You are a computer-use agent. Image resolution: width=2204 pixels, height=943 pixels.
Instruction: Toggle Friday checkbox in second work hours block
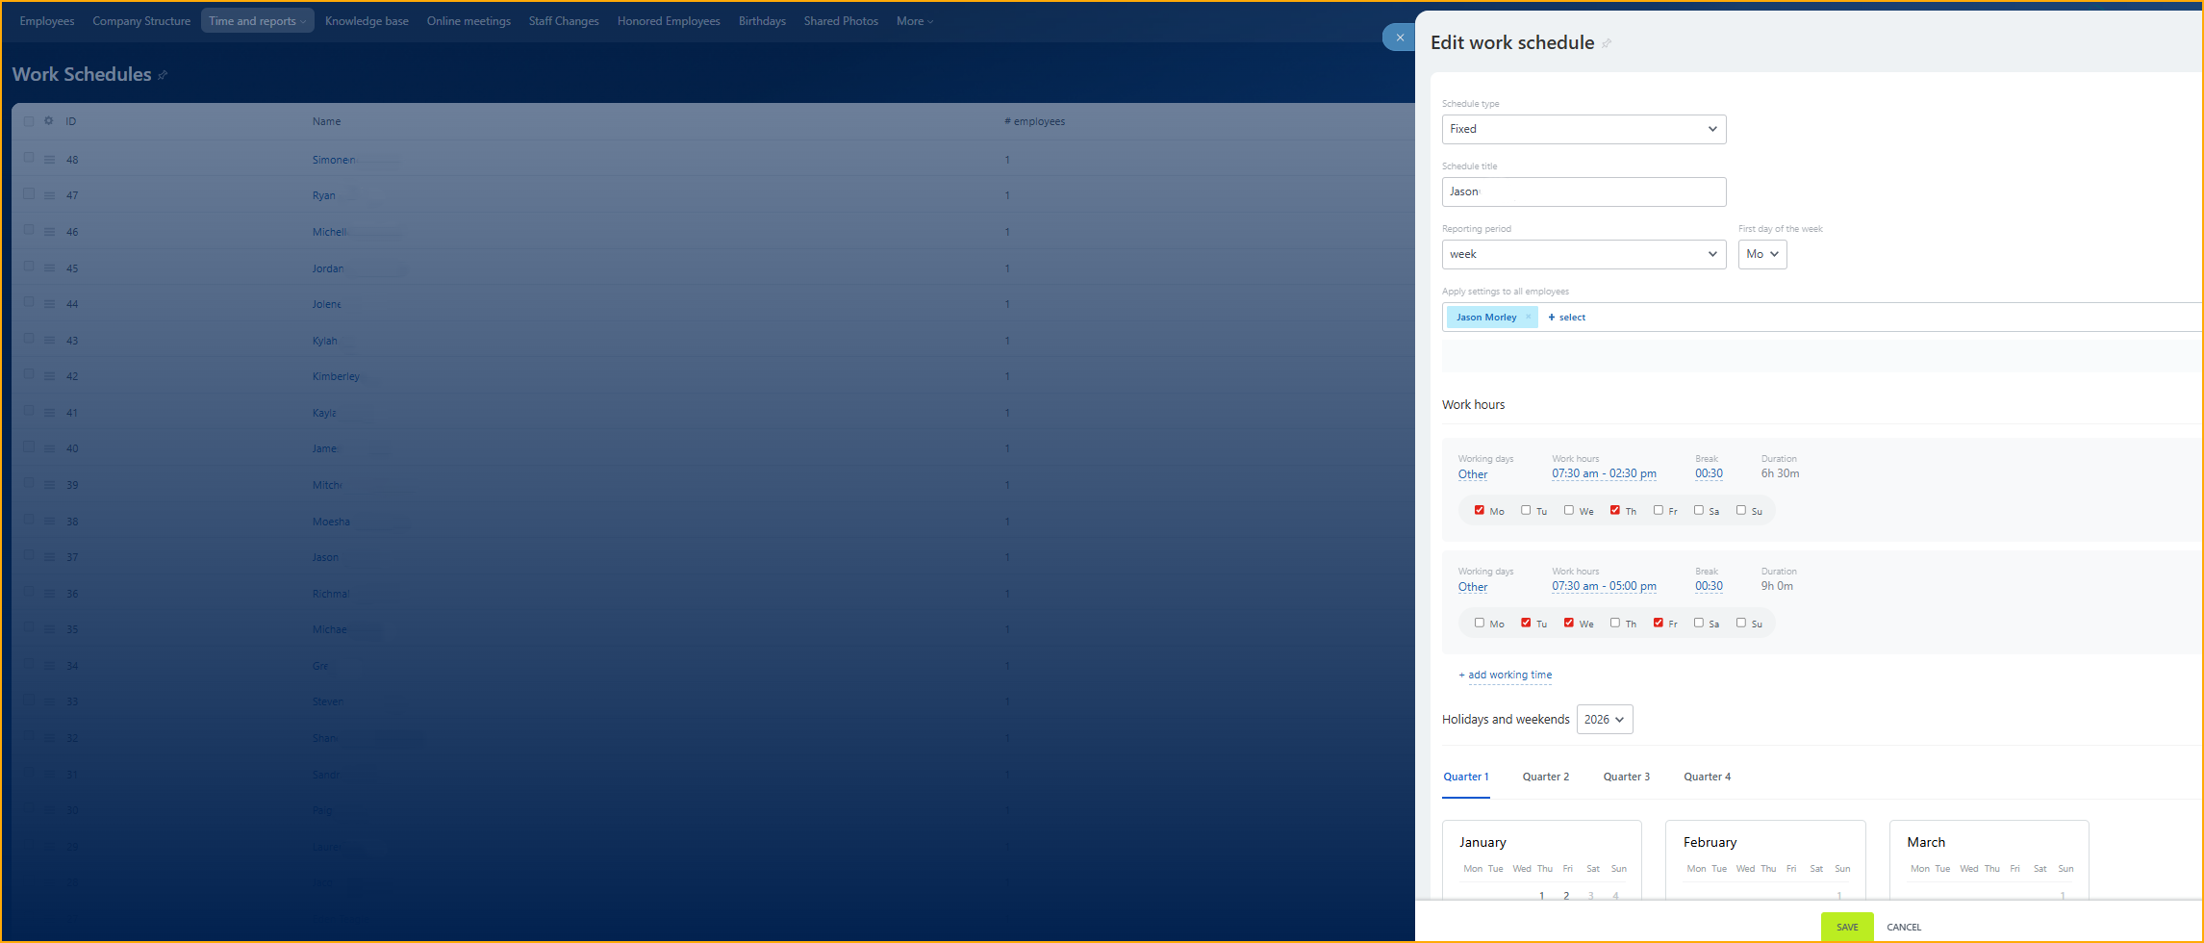(1659, 623)
